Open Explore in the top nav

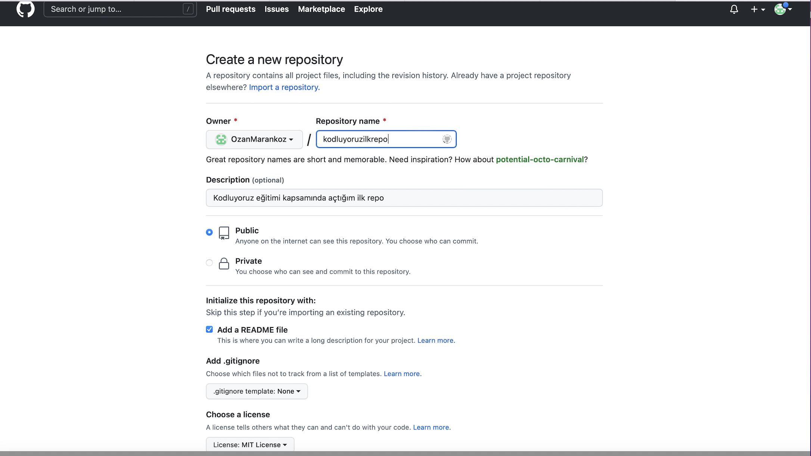point(369,9)
